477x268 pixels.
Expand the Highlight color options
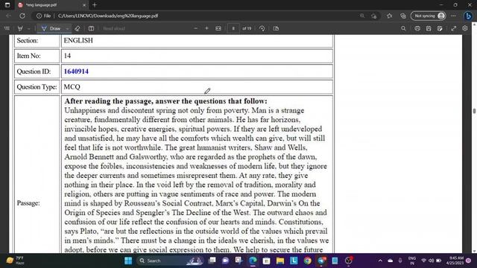(28, 28)
